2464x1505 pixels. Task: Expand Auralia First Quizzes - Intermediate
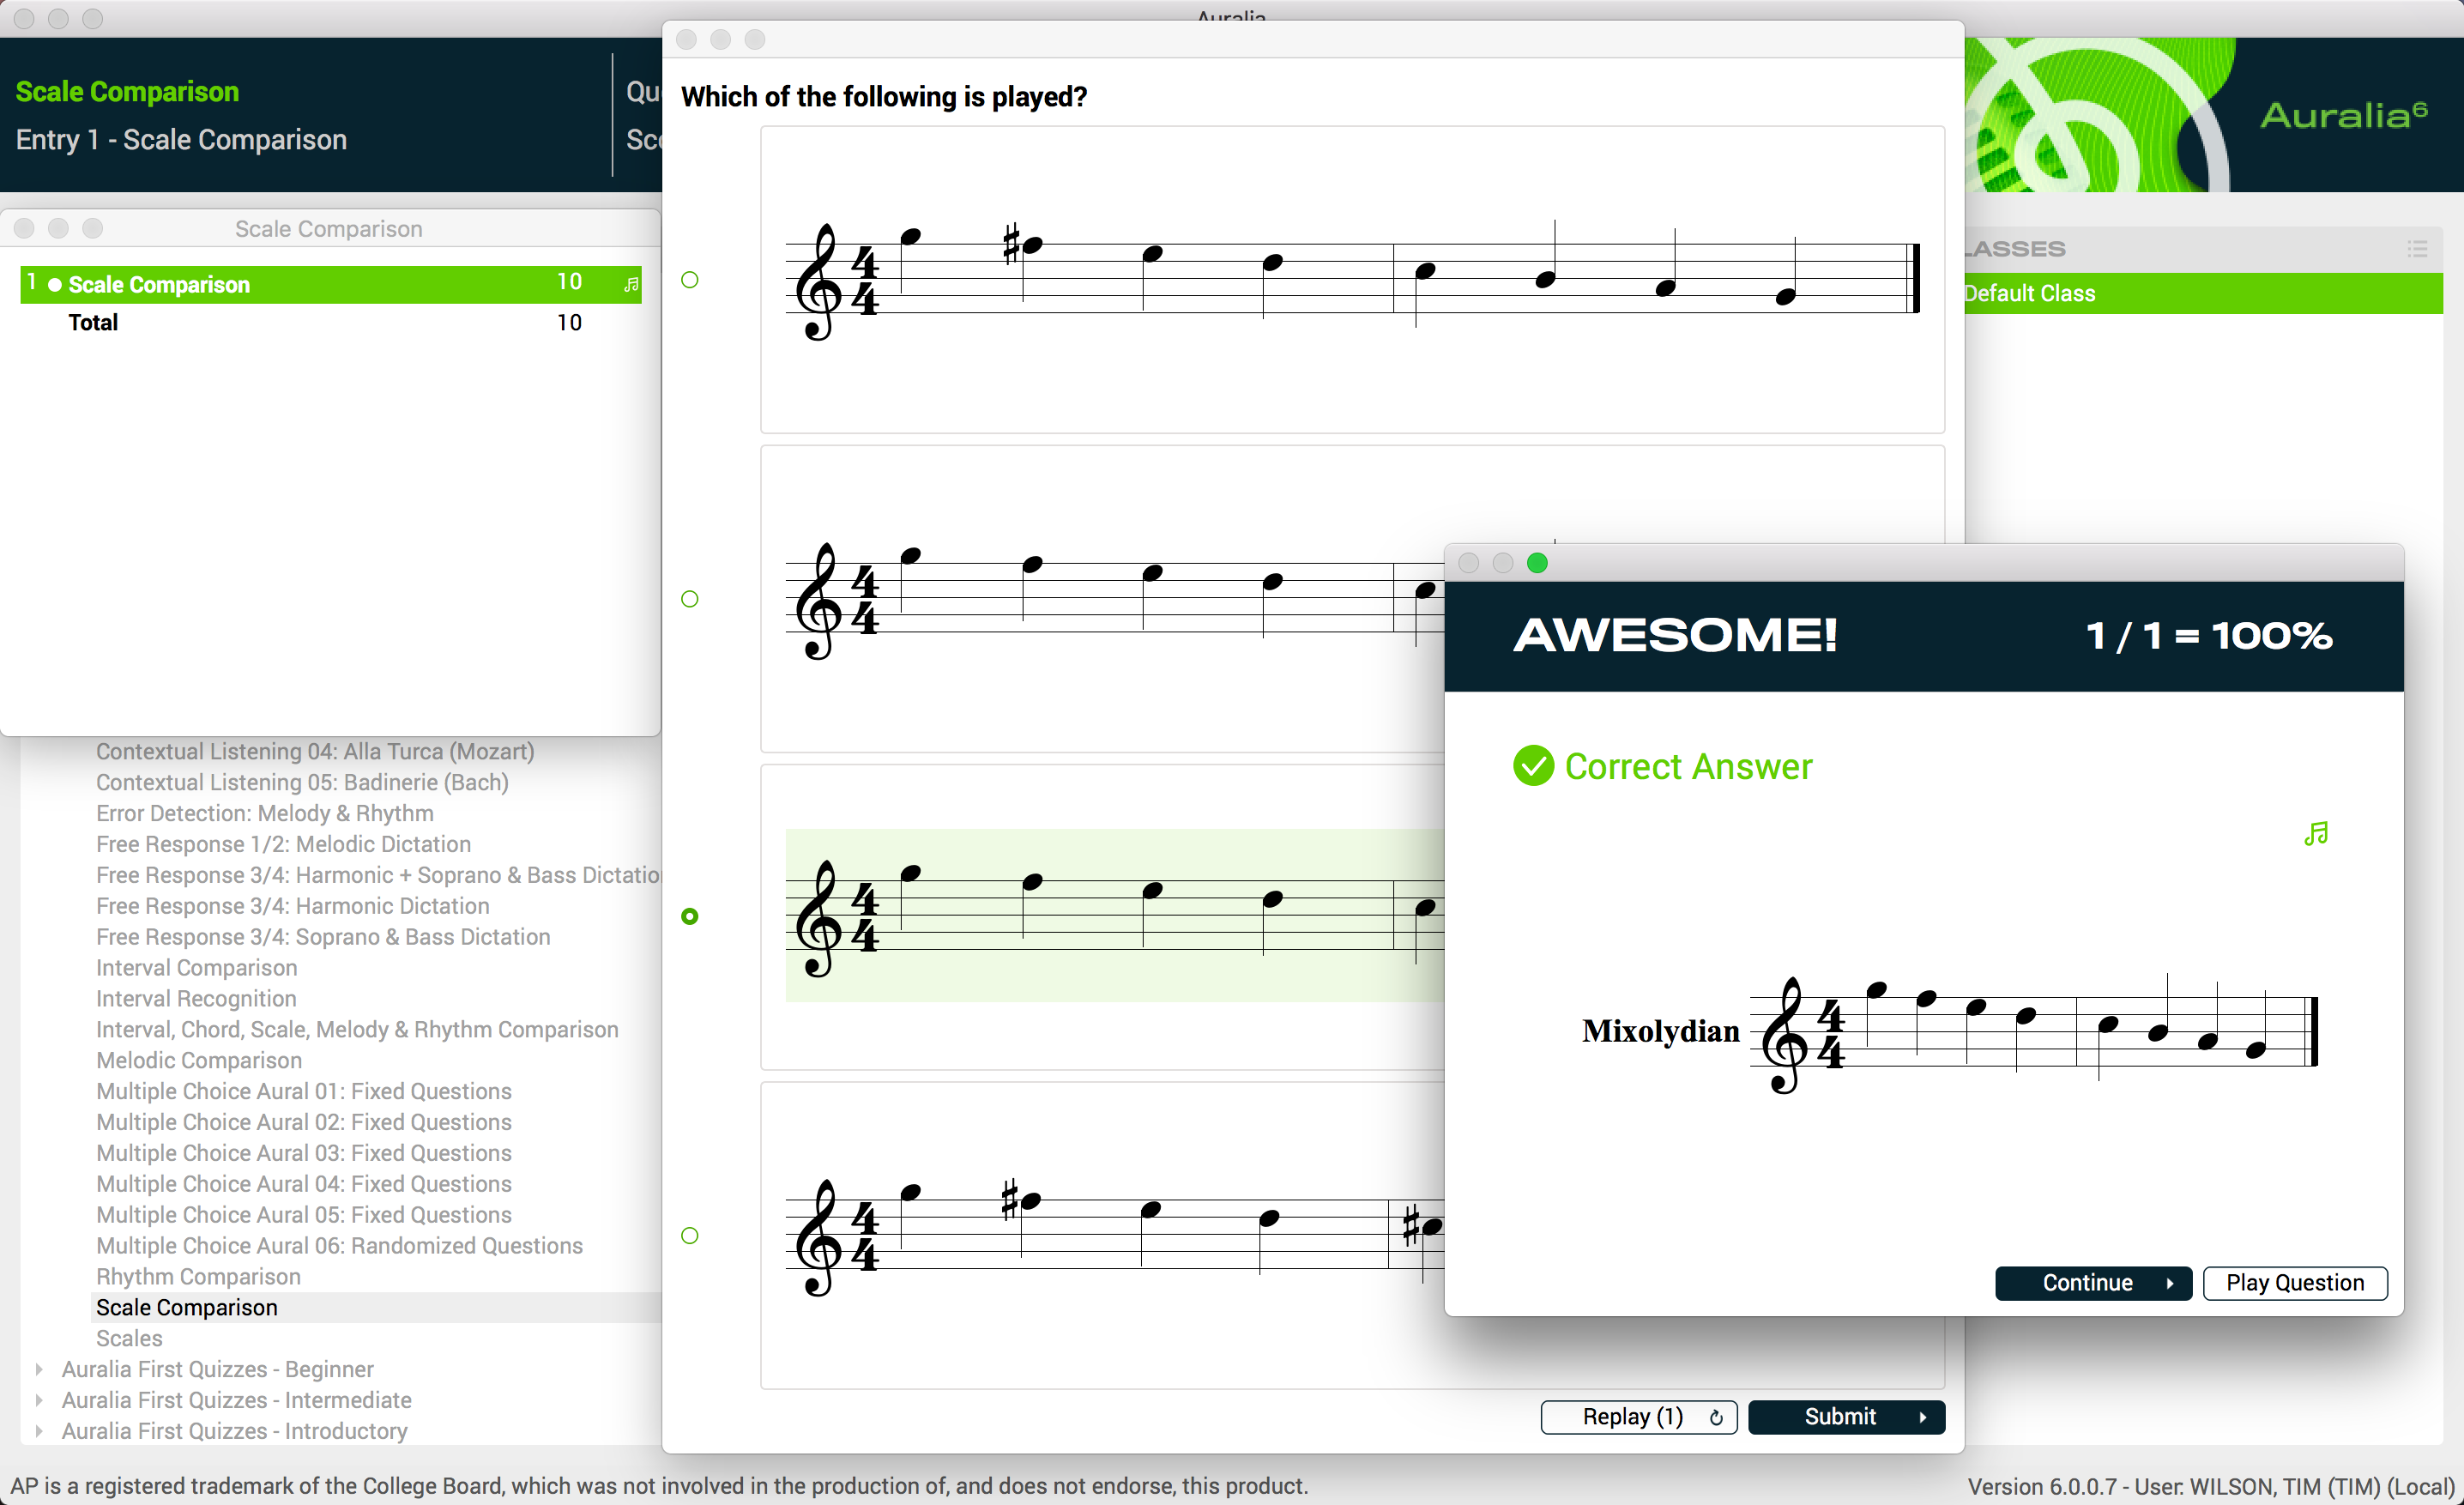(39, 1400)
